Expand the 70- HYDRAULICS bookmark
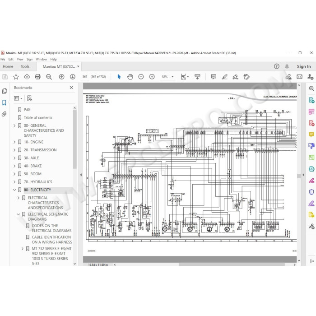Screen dimensions: 316x316 [14, 182]
